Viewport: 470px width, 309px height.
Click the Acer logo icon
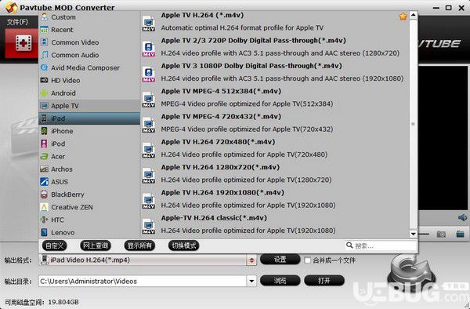[44, 156]
